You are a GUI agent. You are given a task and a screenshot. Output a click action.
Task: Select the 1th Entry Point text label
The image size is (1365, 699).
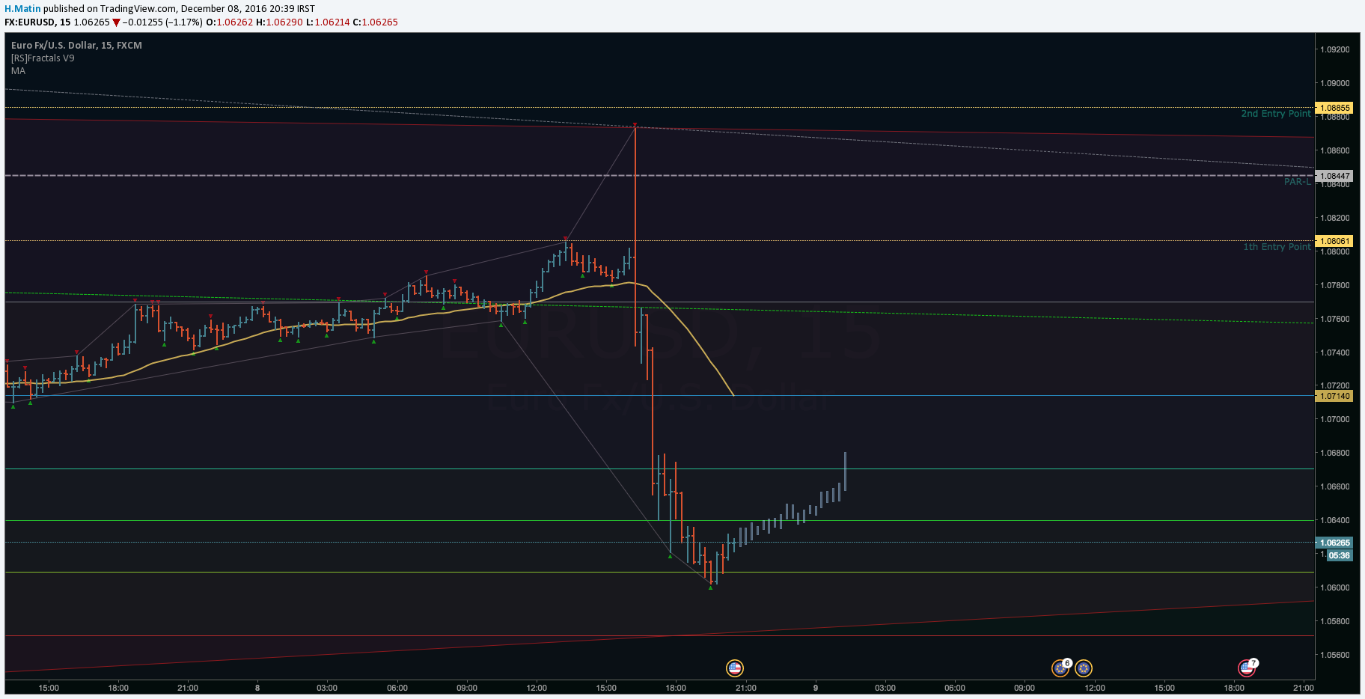click(x=1277, y=247)
